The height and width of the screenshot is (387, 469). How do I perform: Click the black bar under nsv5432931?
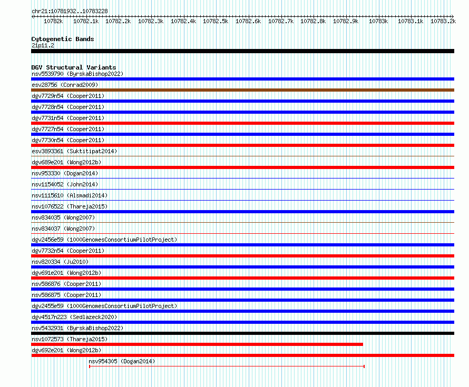(x=242, y=333)
